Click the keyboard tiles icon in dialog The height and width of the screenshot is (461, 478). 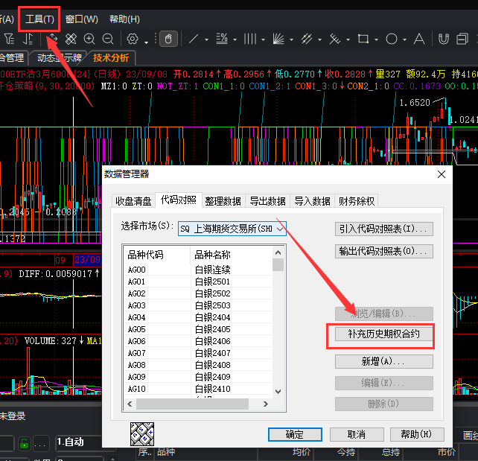(x=142, y=434)
